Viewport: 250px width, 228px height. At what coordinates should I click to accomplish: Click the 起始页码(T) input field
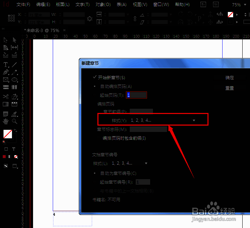tap(136, 95)
